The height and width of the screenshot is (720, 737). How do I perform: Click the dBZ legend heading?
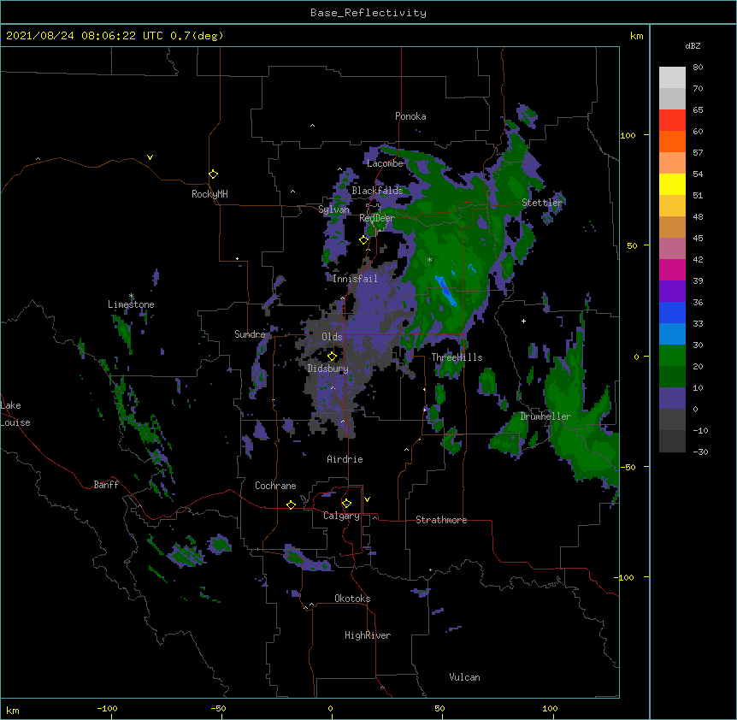(x=693, y=46)
